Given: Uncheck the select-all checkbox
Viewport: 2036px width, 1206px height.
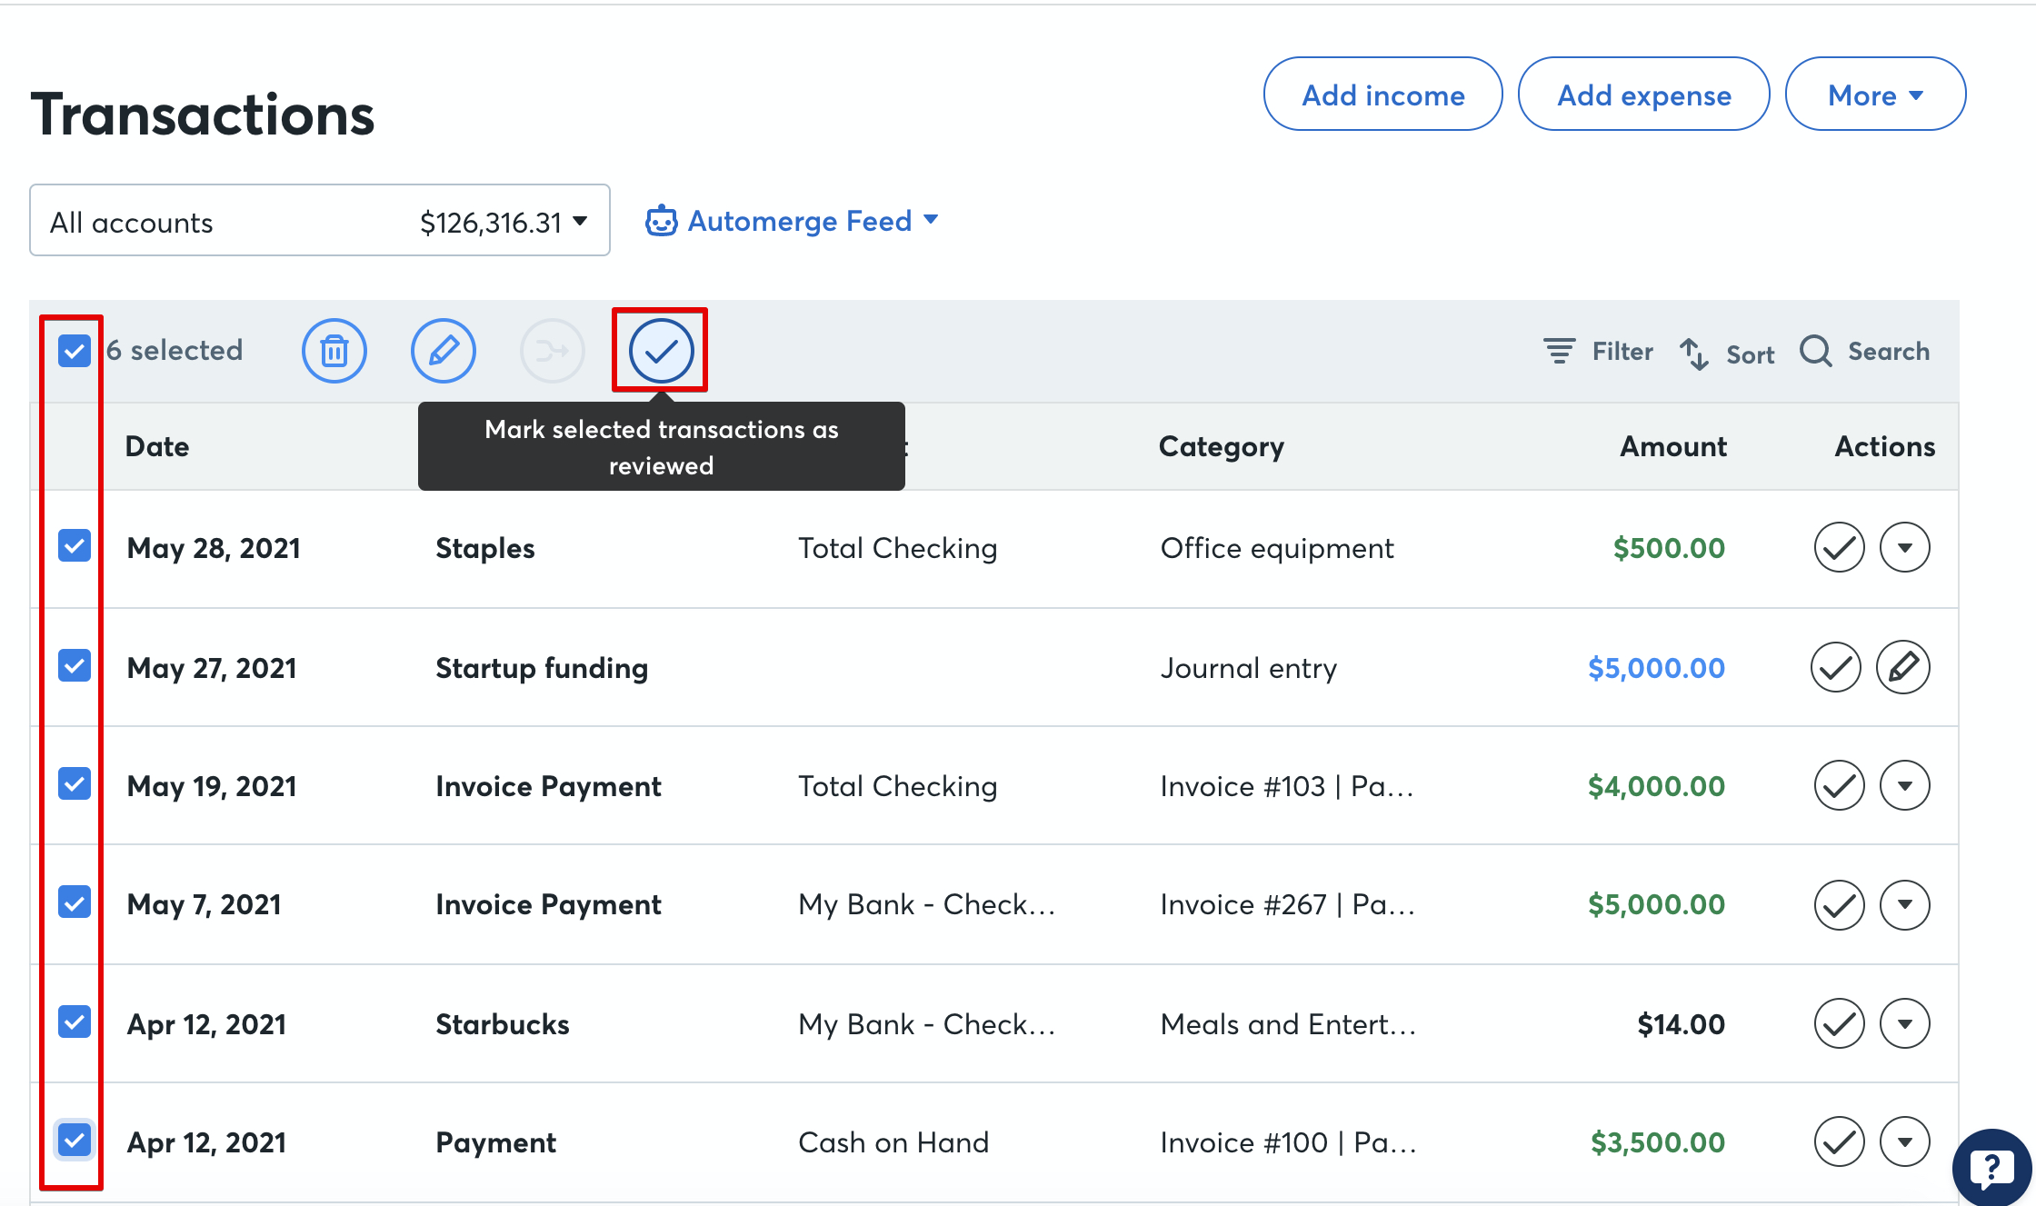Looking at the screenshot, I should click(x=75, y=351).
